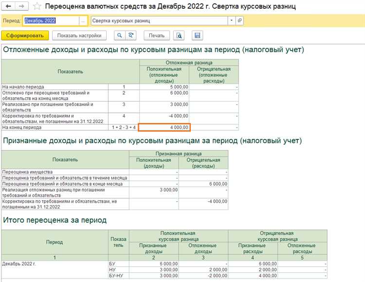Select the БУ-НУ indicator row

[x=119, y=276]
